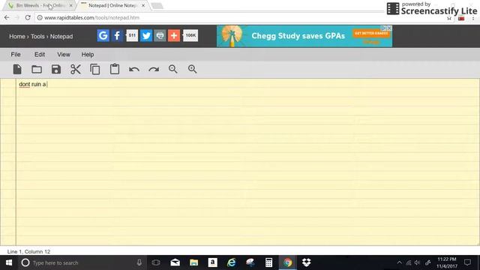Screen dimensions: 480x270
Task: Show hidden system tray icons
Action: tap(400, 262)
